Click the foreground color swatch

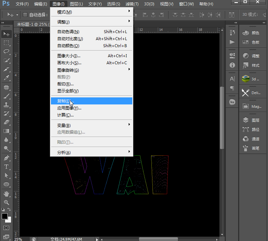[x=4, y=216]
